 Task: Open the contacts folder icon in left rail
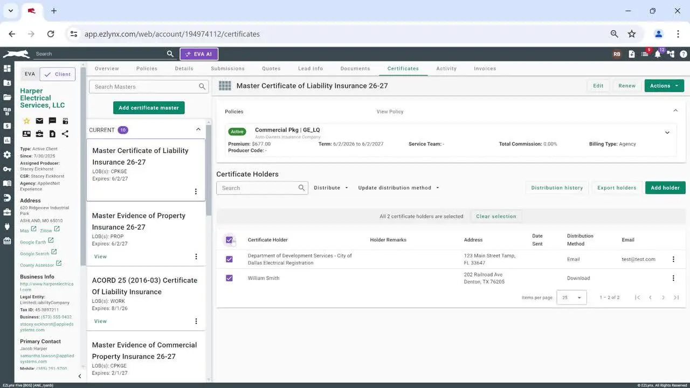click(7, 83)
